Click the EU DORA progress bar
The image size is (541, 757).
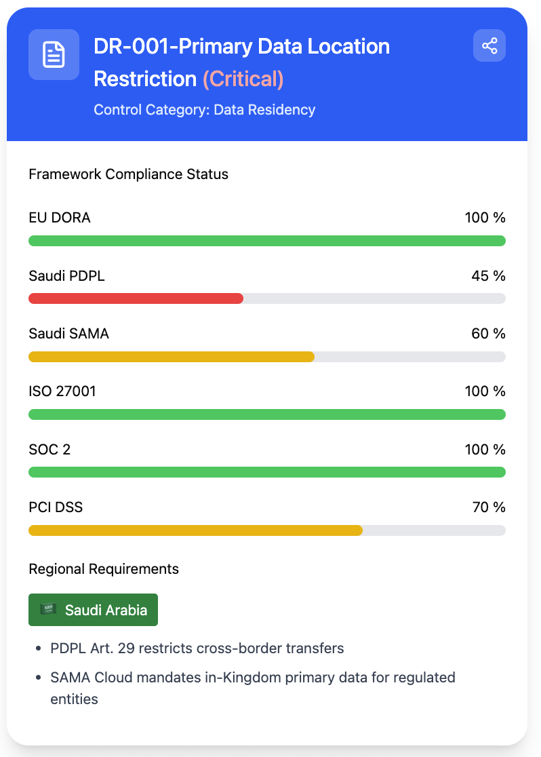point(267,241)
